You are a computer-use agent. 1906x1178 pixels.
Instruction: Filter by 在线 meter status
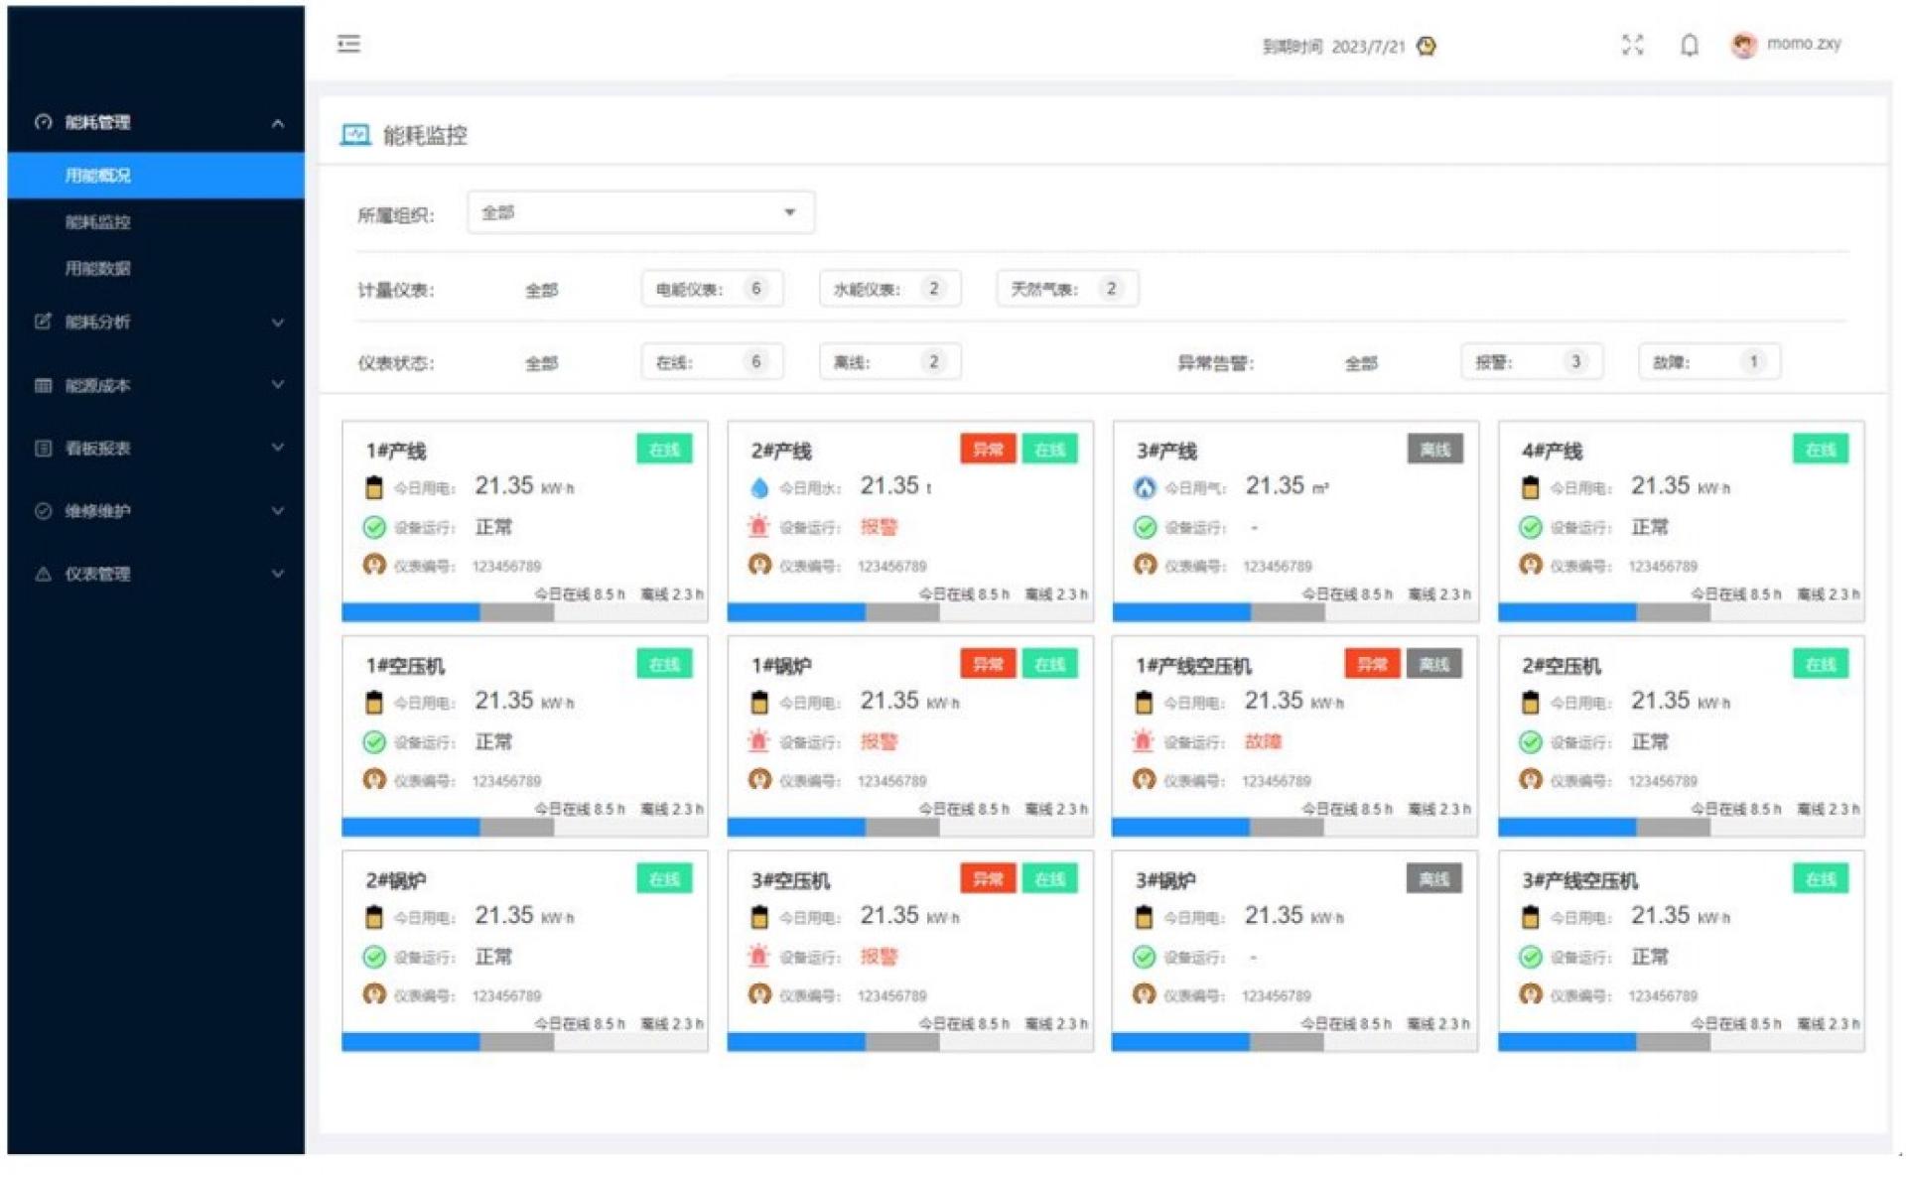click(x=711, y=362)
